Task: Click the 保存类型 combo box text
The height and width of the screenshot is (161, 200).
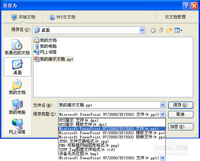Action: 109,114
